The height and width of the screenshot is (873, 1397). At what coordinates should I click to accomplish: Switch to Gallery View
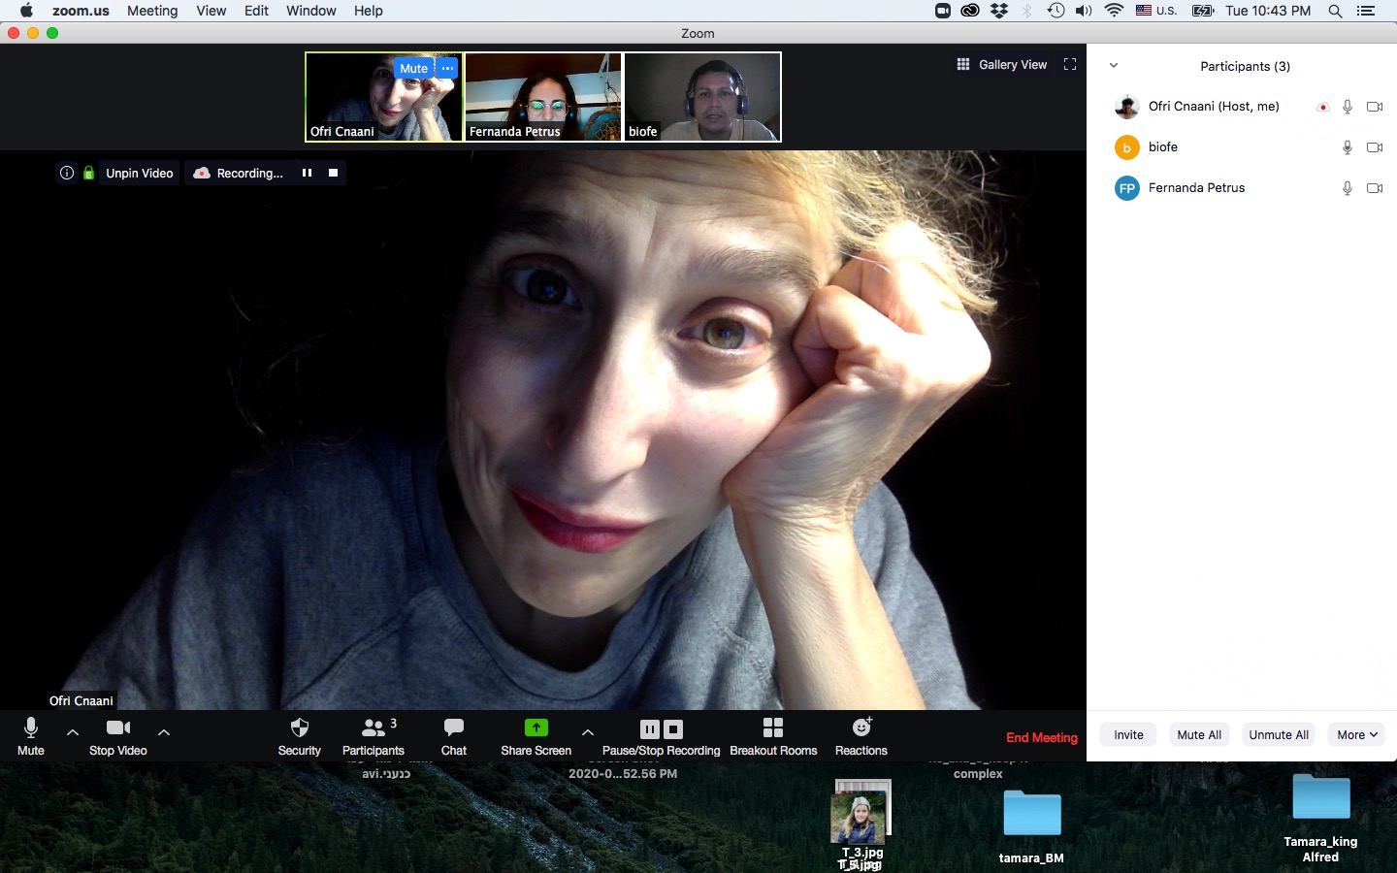click(x=1002, y=64)
